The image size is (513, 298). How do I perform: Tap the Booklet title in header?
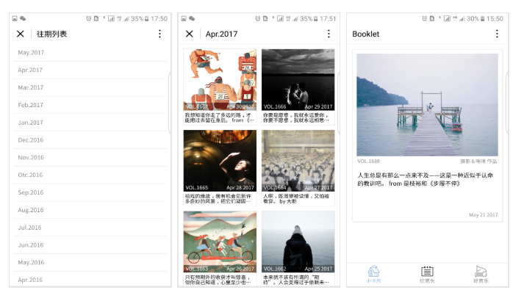(x=365, y=34)
